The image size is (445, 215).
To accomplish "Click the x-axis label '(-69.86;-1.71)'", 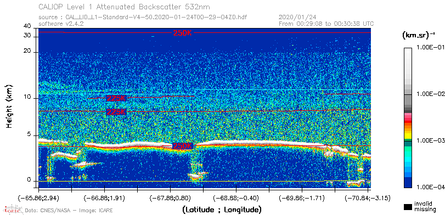I will 302,197.
